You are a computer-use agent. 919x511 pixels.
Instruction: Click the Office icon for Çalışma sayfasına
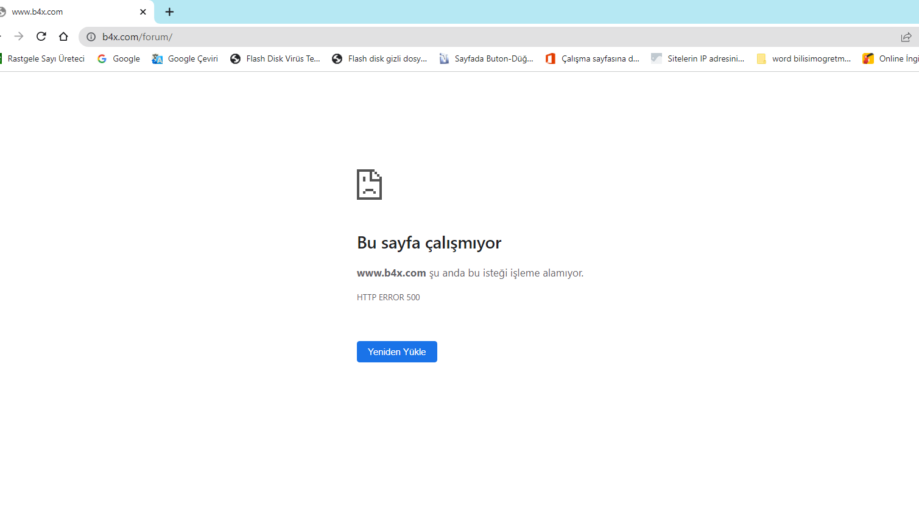click(551, 58)
